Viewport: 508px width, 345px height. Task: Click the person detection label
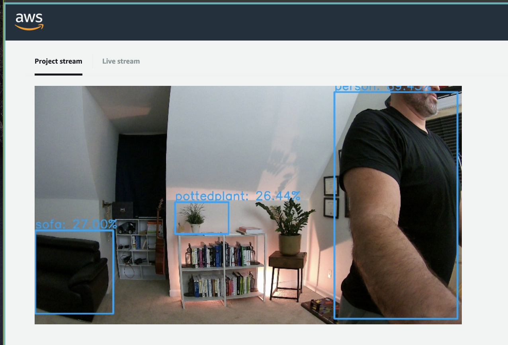pos(383,88)
